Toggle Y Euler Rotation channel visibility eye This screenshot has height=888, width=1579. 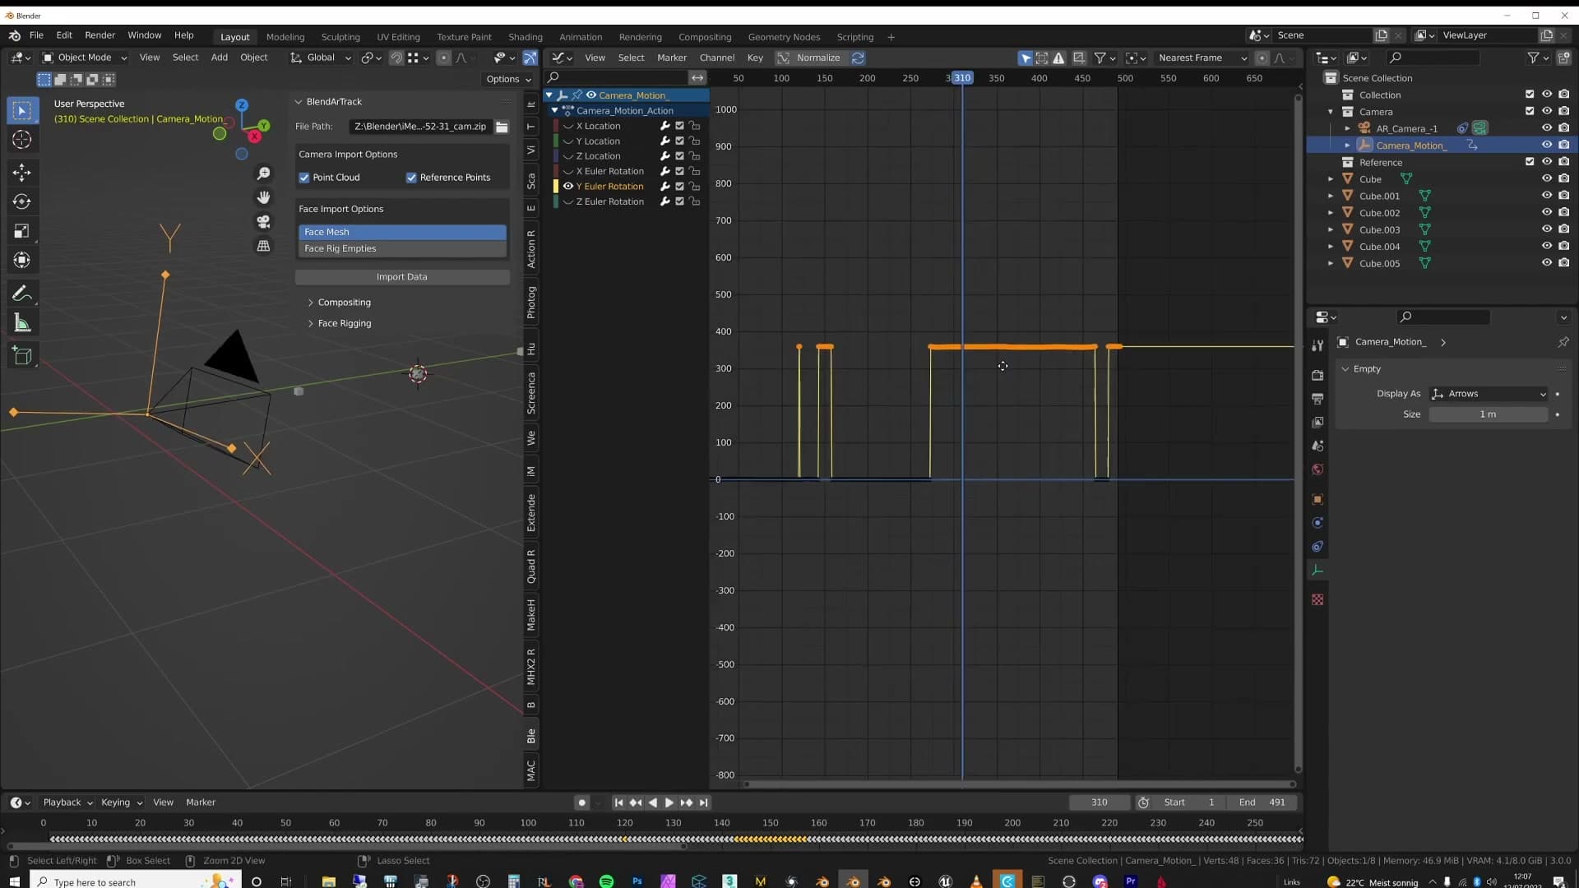pyautogui.click(x=567, y=187)
